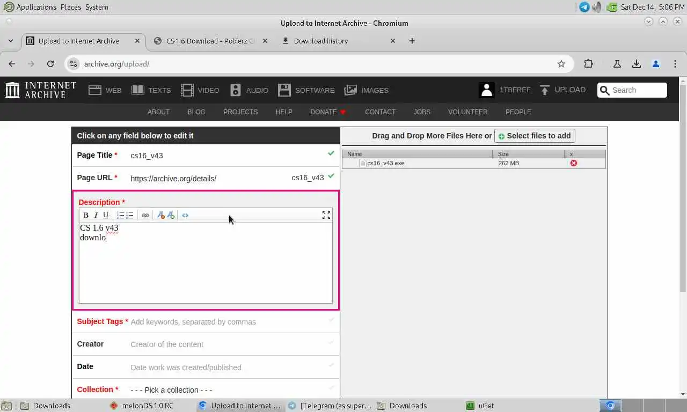Apply bold formatting in description editor
The image size is (687, 412).
[x=85, y=215]
